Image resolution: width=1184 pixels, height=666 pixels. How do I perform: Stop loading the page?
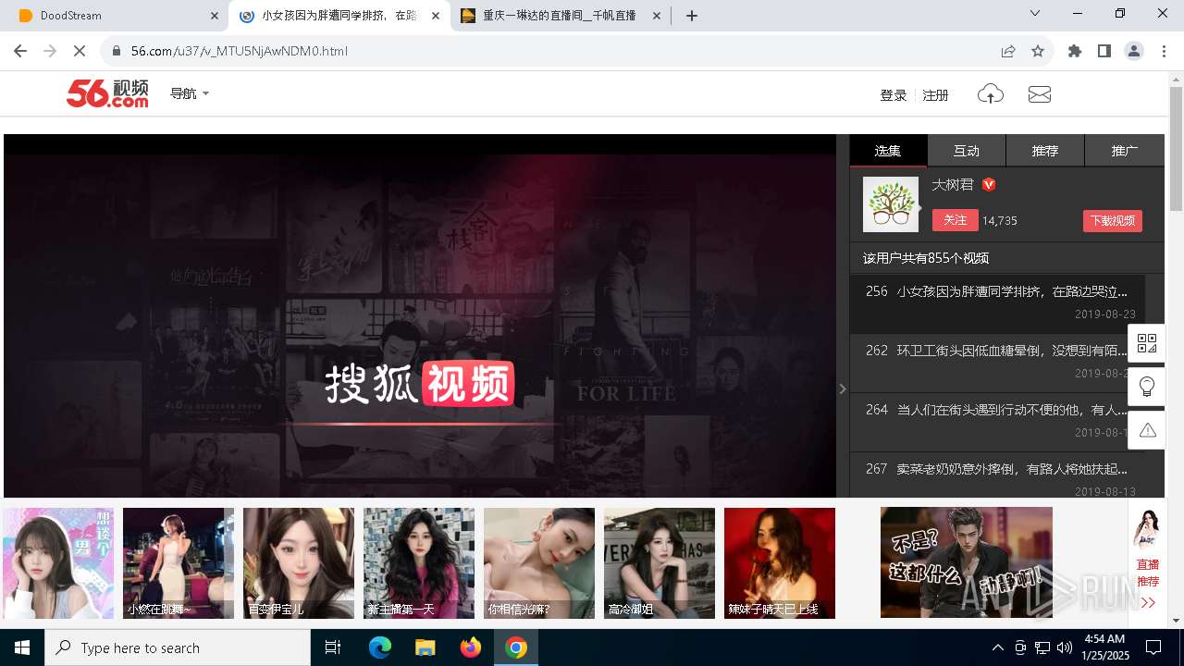pyautogui.click(x=80, y=51)
